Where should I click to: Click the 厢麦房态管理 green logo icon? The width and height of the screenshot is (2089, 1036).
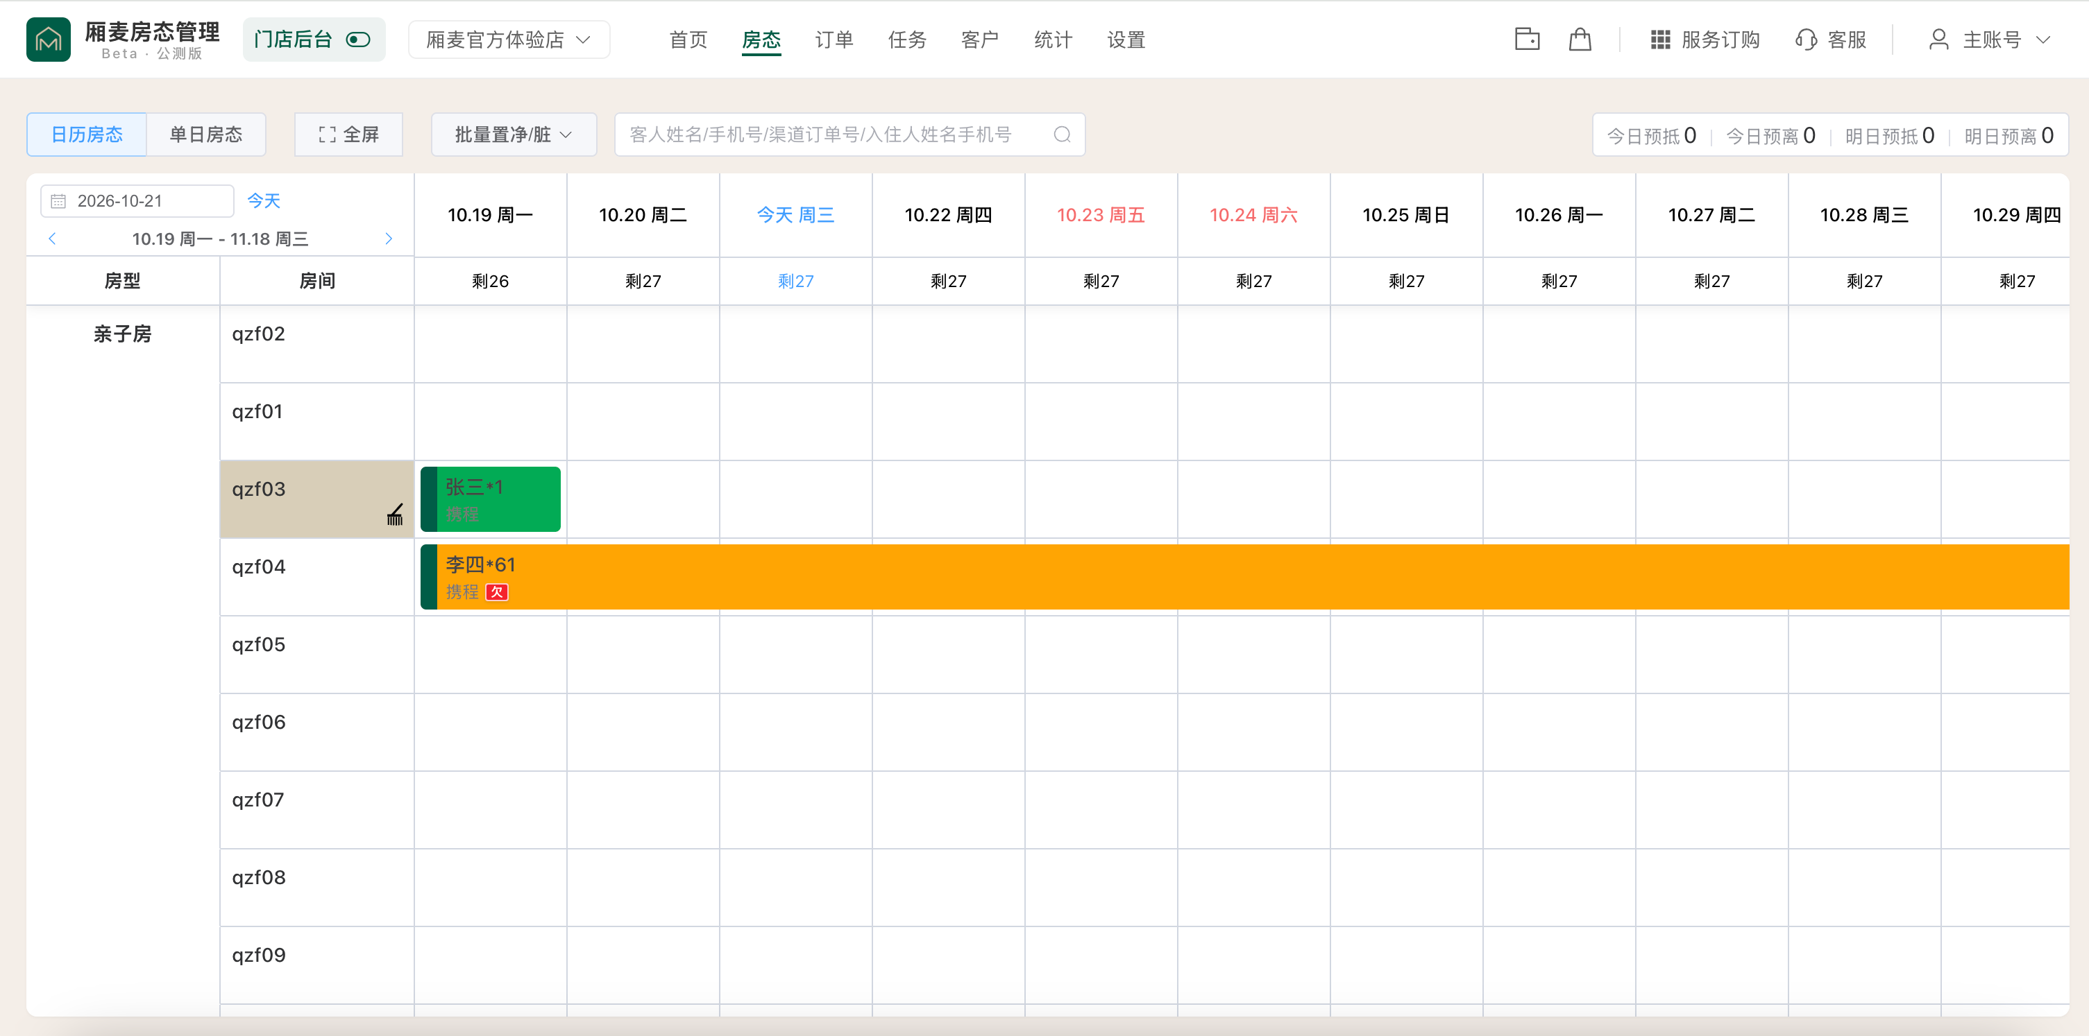click(x=48, y=39)
